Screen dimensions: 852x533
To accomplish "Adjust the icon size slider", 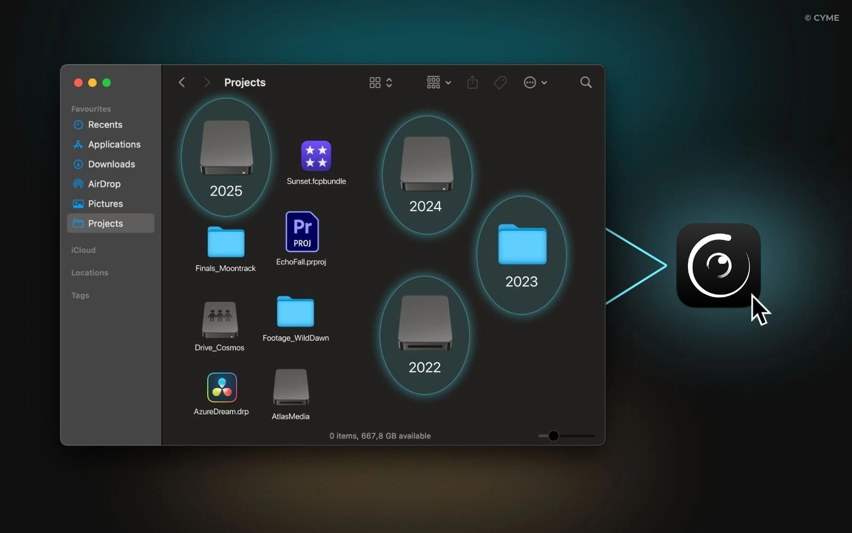I will pyautogui.click(x=554, y=436).
